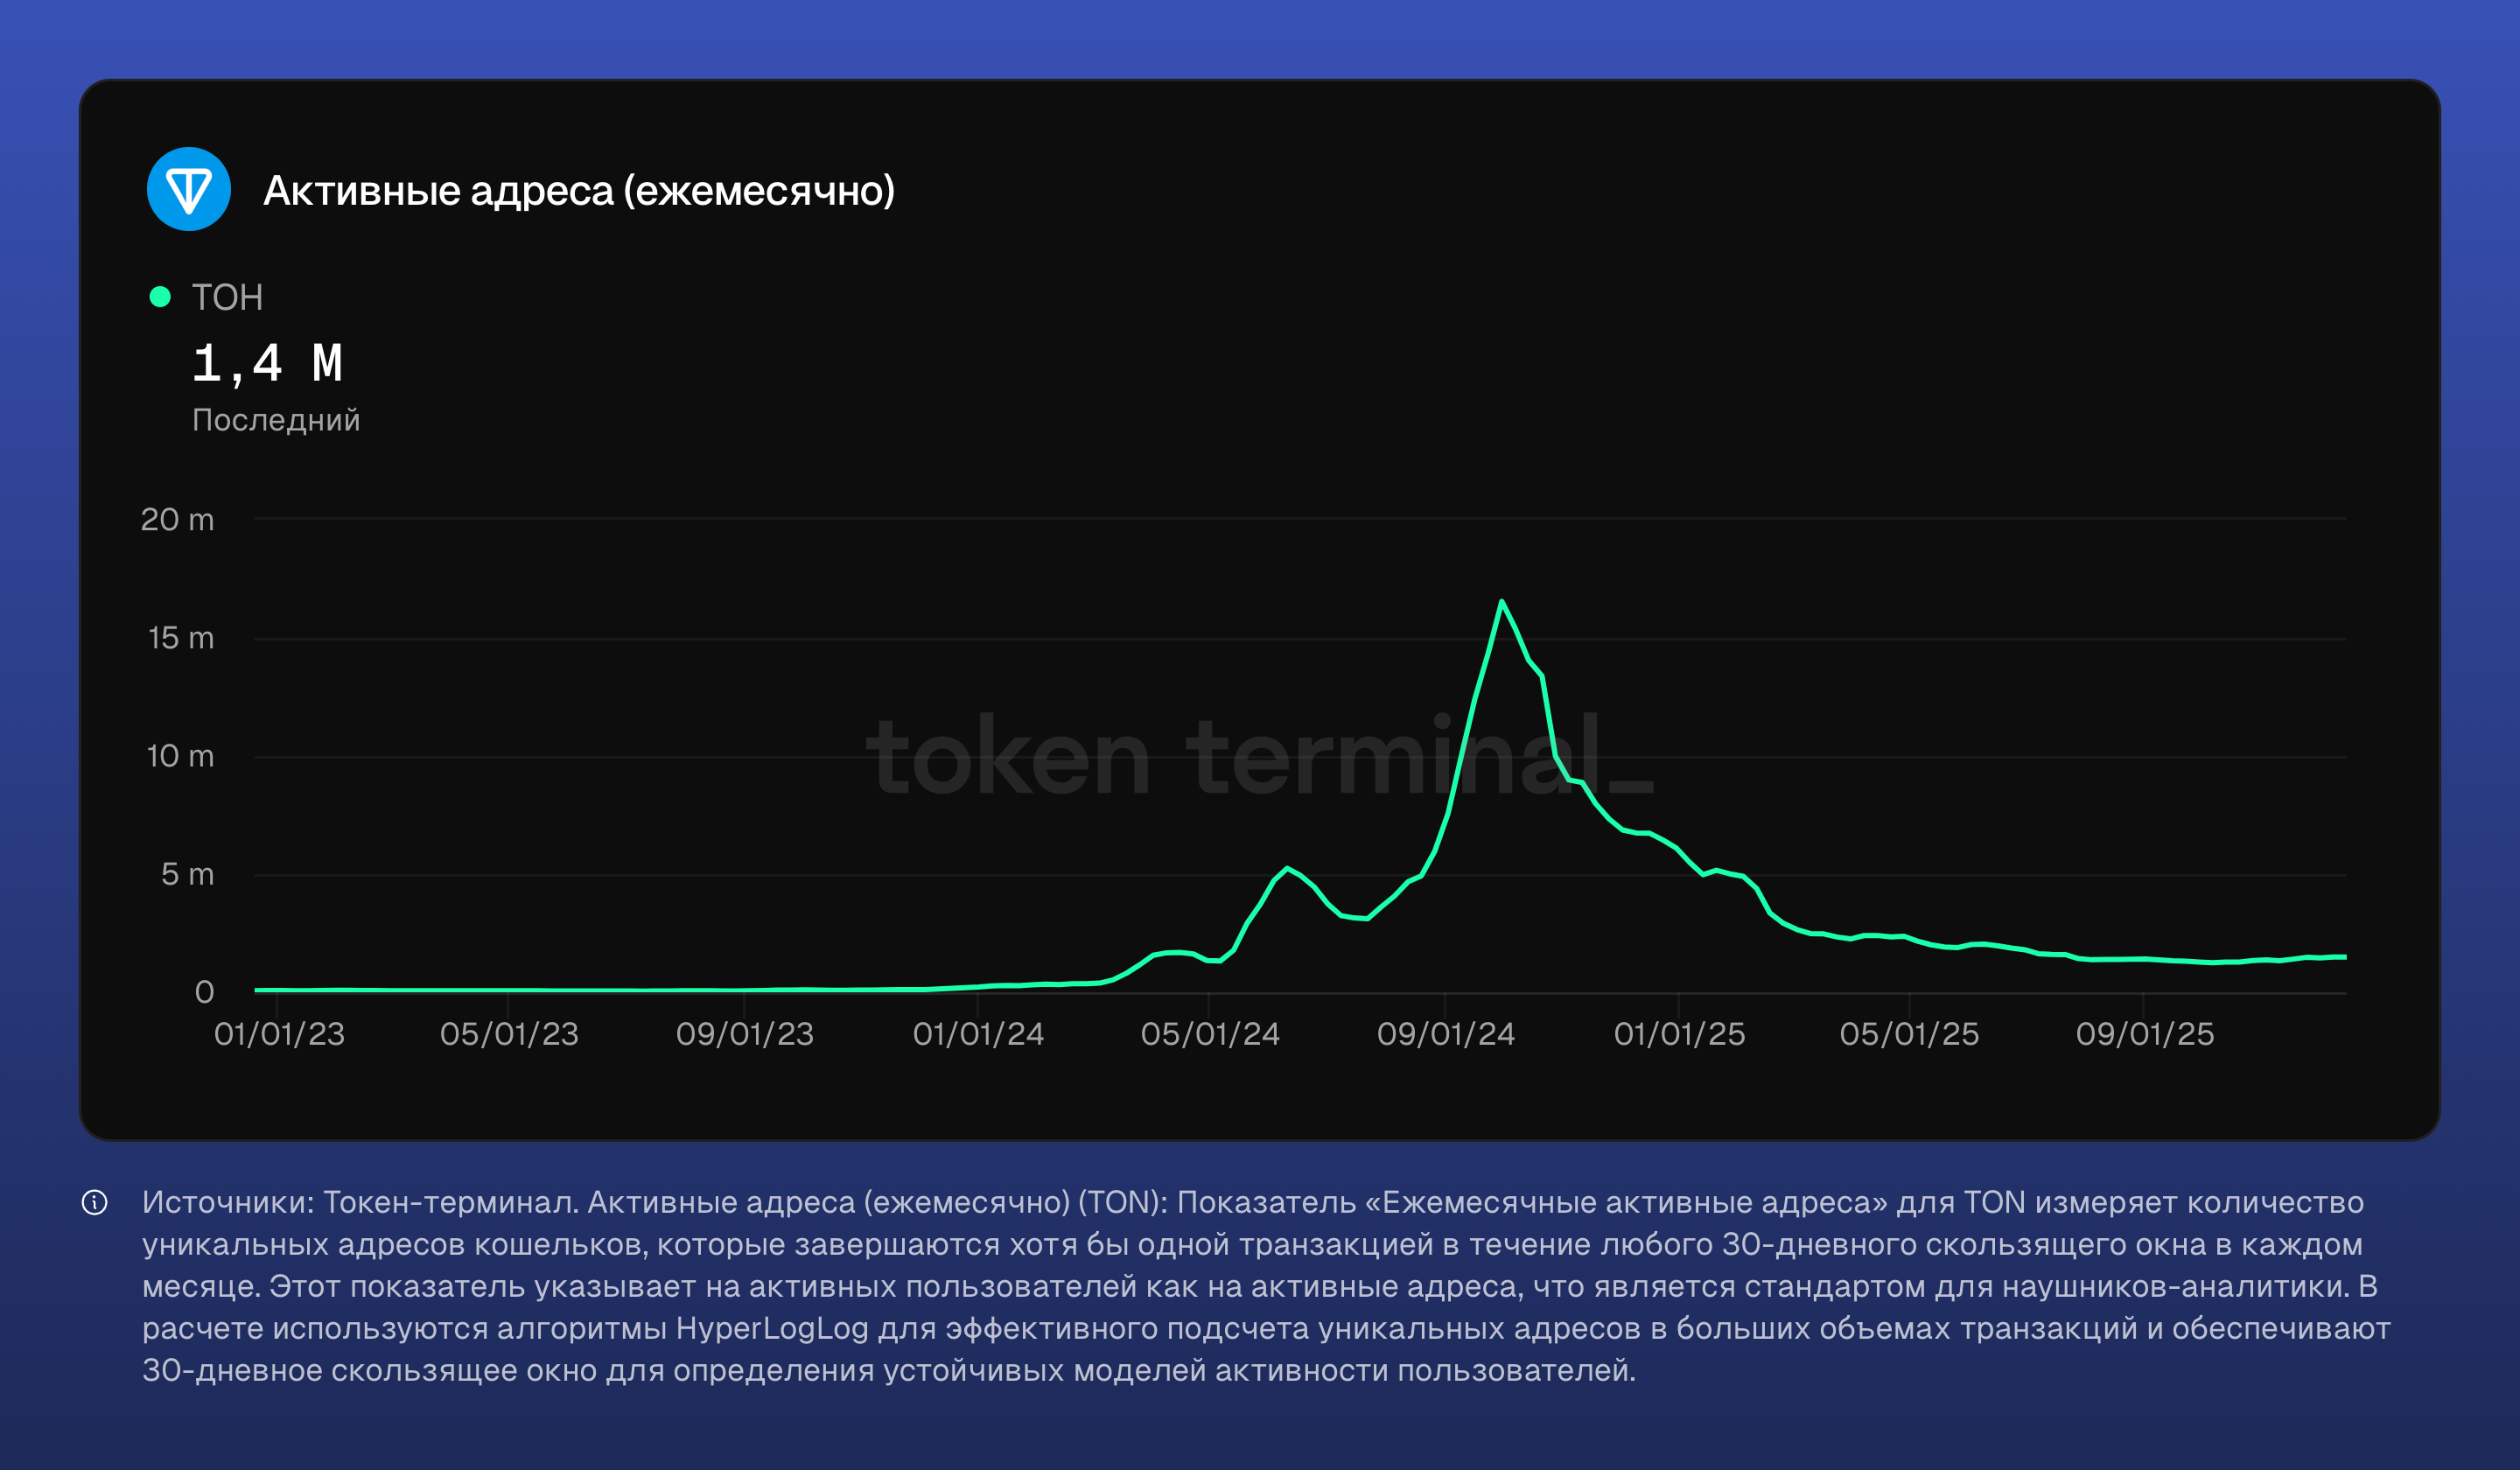Click the highest peak of green line
The width and height of the screenshot is (2520, 1470).
coord(1501,602)
